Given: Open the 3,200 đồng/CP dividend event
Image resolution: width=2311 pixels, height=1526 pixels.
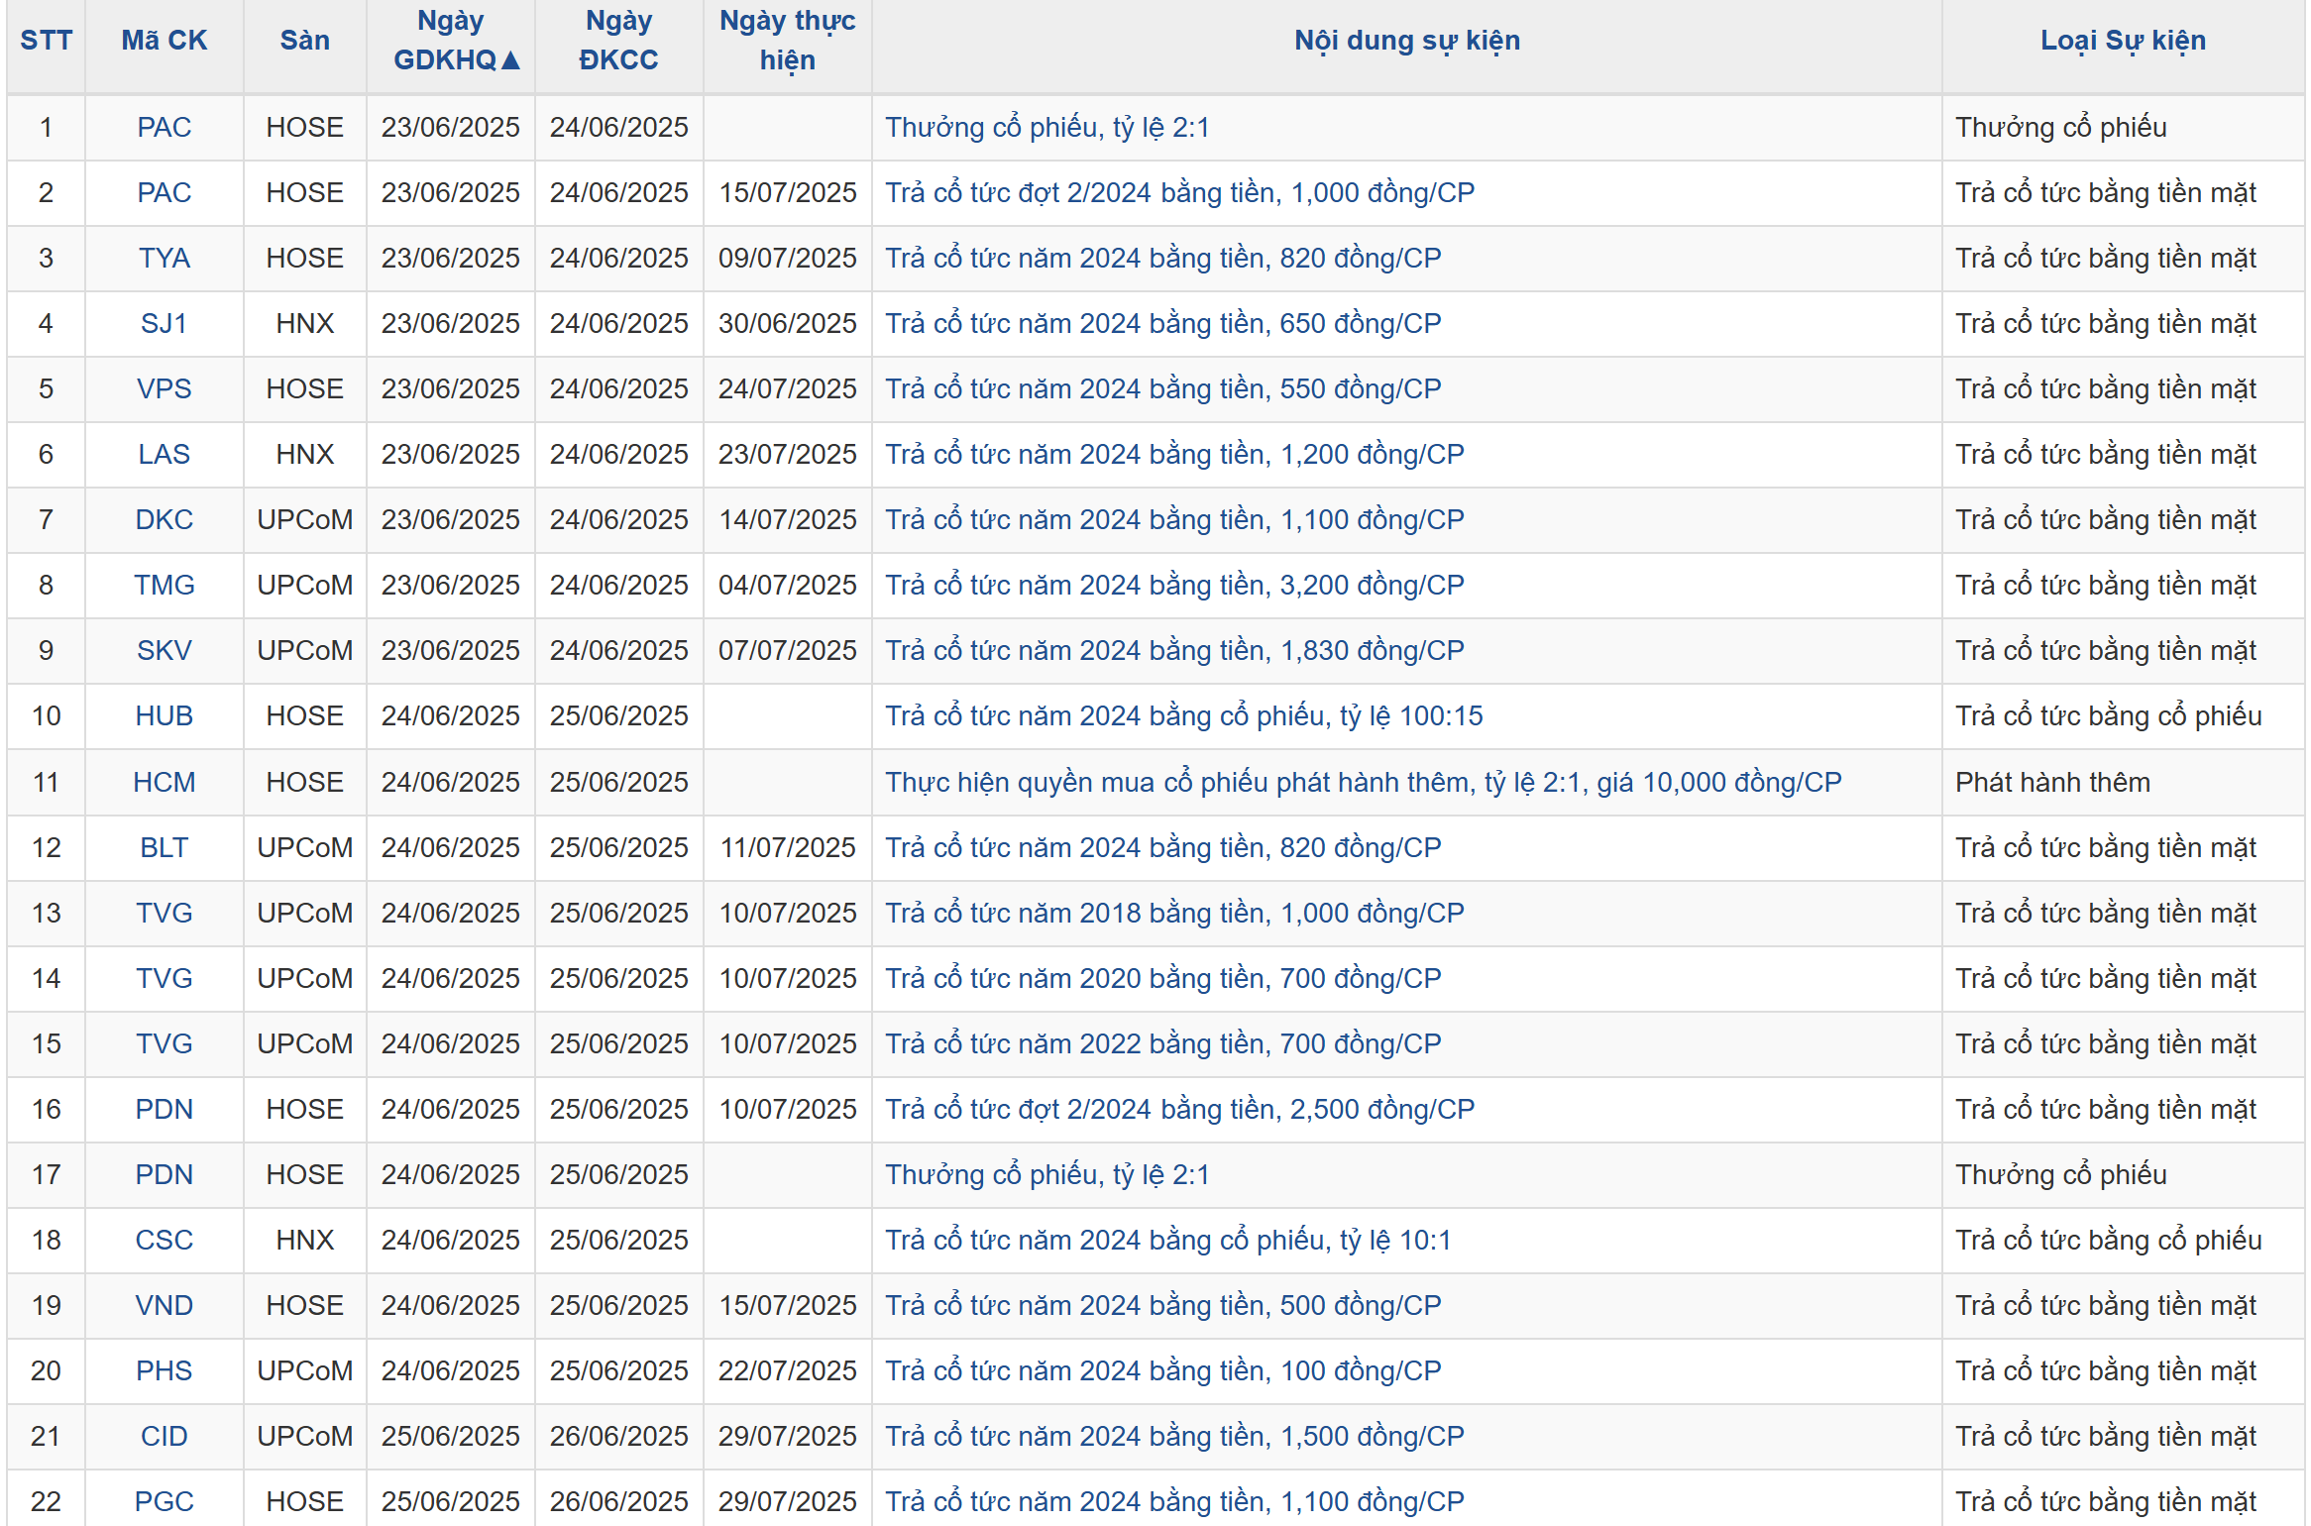Looking at the screenshot, I should click(x=1175, y=586).
